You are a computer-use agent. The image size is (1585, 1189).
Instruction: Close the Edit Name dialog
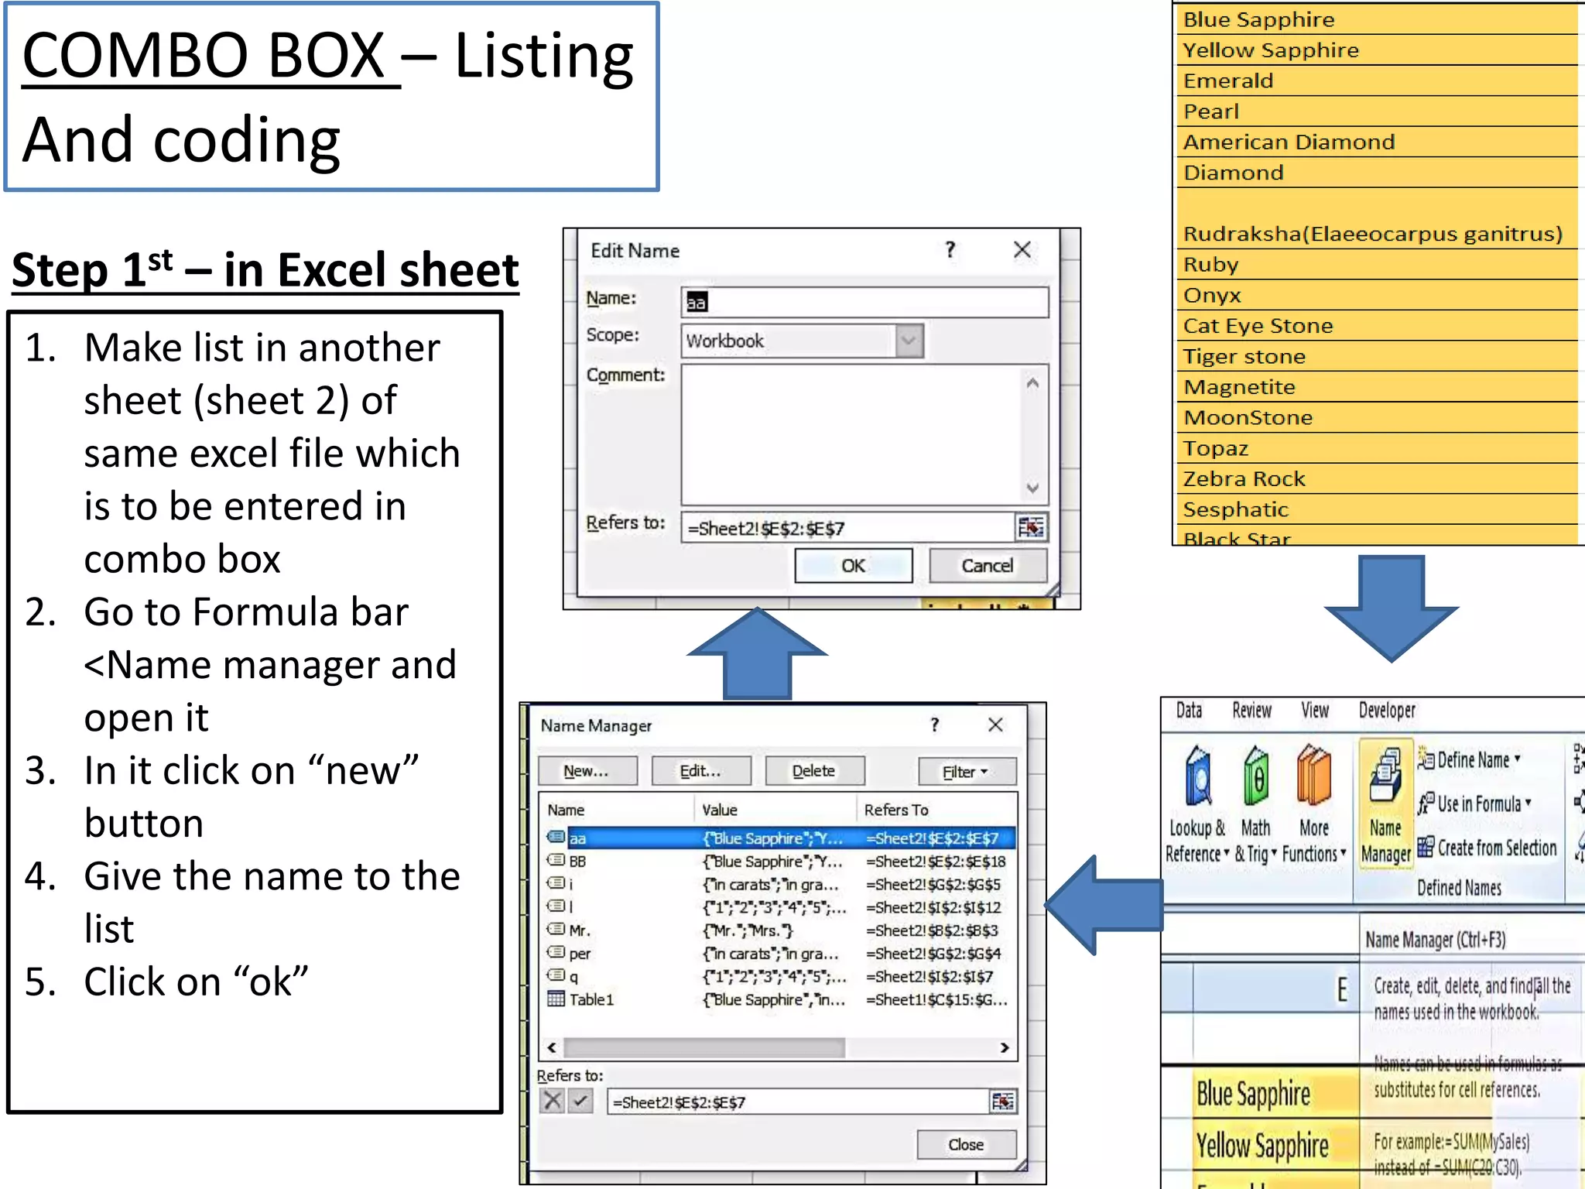click(1022, 250)
